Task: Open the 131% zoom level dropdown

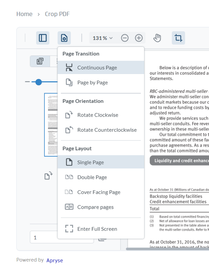Action: coord(103,38)
